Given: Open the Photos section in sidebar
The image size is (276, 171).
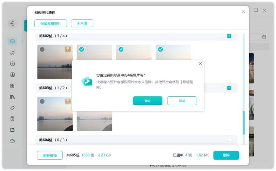Looking at the screenshot, I should pyautogui.click(x=12, y=41).
